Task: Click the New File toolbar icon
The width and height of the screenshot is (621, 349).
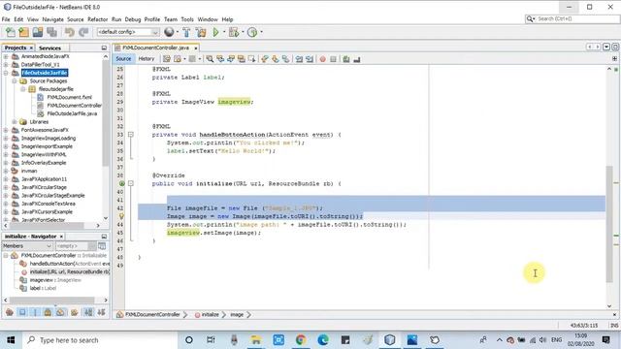Action: 11,32
